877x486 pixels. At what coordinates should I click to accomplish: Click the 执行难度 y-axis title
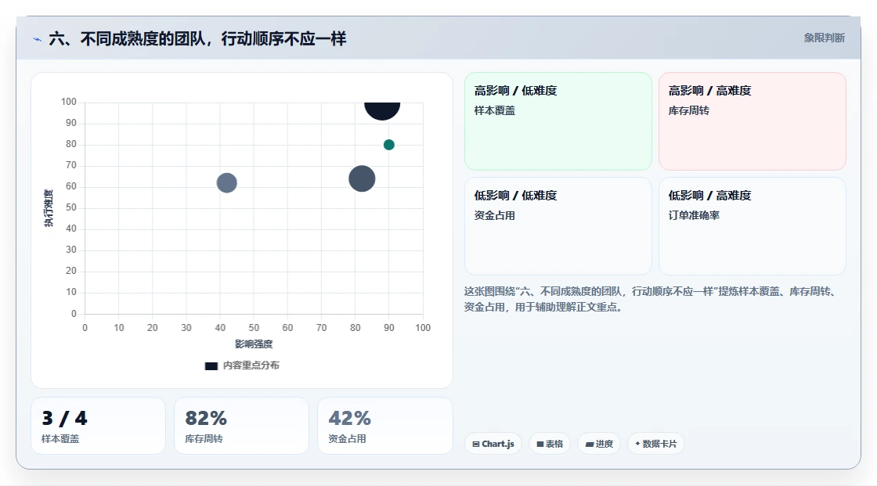pos(49,208)
